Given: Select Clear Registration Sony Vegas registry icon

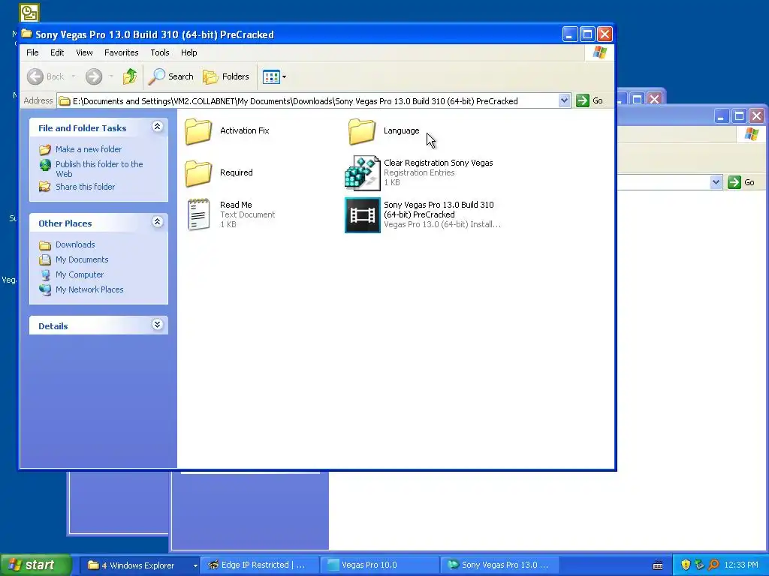Looking at the screenshot, I should pyautogui.click(x=363, y=173).
